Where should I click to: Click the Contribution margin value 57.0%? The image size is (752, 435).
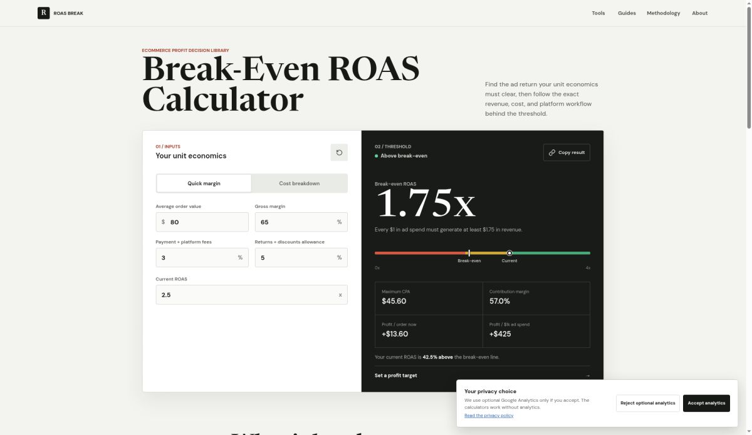(499, 301)
